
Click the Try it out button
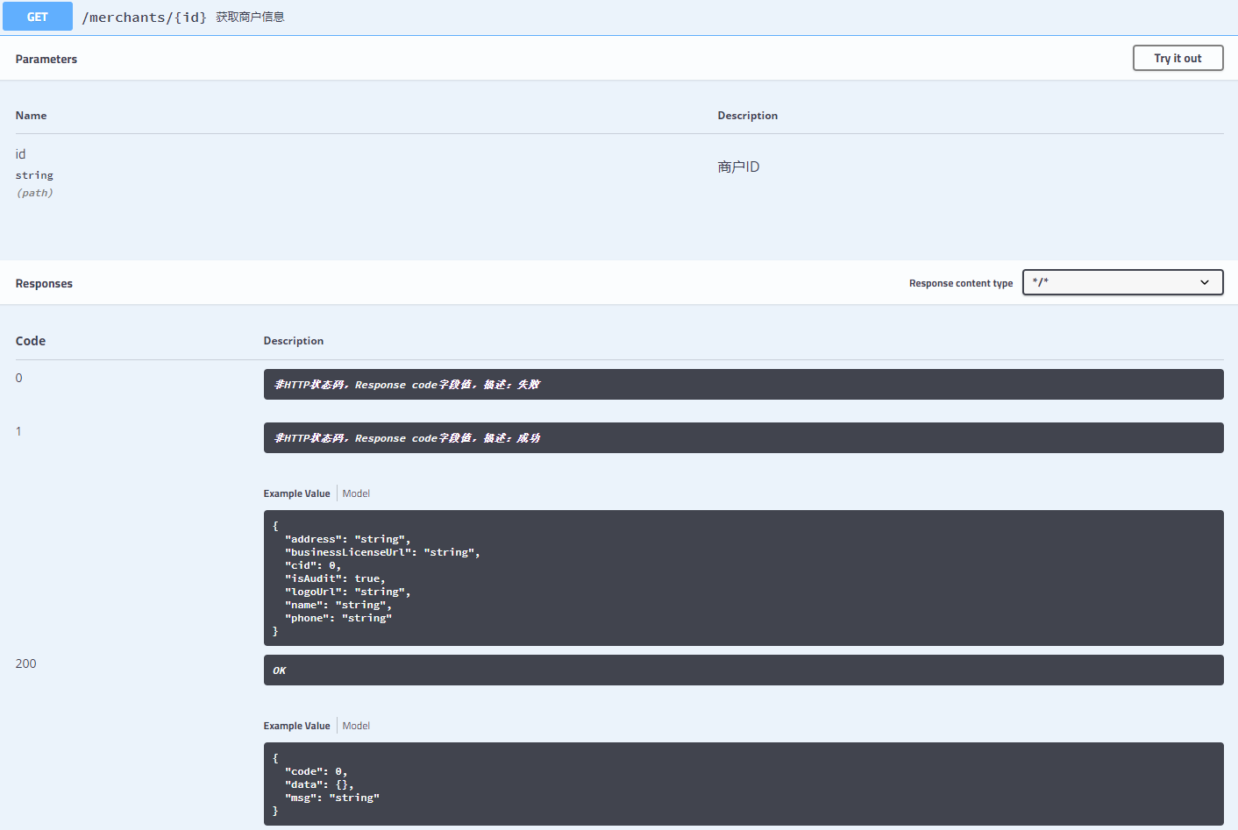(x=1178, y=58)
